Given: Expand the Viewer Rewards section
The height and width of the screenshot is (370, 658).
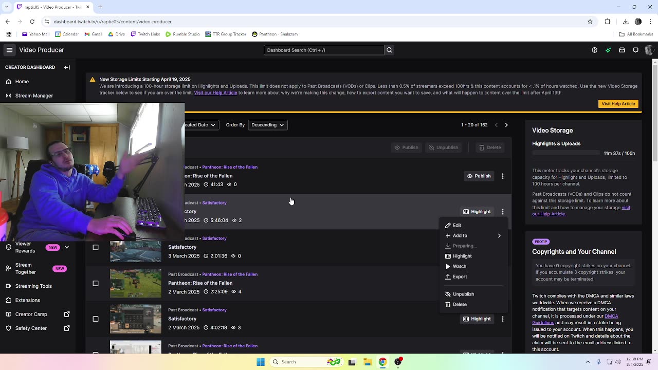Looking at the screenshot, I should (x=66, y=247).
